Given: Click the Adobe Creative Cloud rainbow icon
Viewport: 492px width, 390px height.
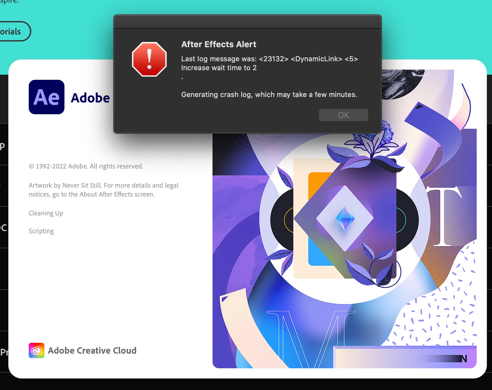Looking at the screenshot, I should point(37,350).
